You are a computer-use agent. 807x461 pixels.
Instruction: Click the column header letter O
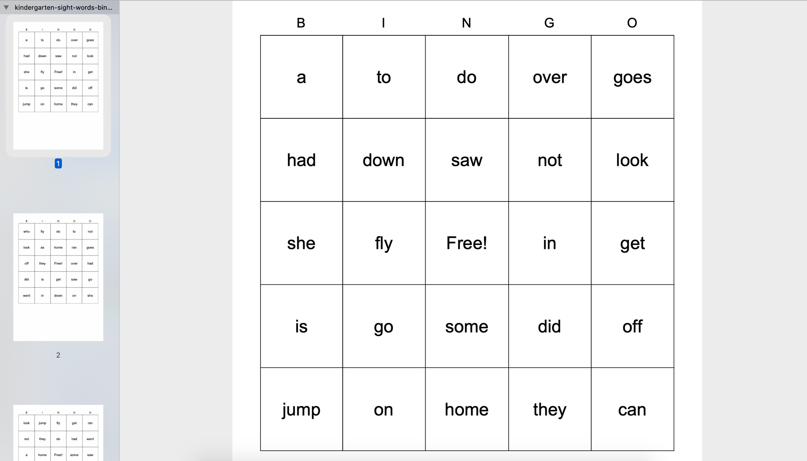[x=632, y=22]
